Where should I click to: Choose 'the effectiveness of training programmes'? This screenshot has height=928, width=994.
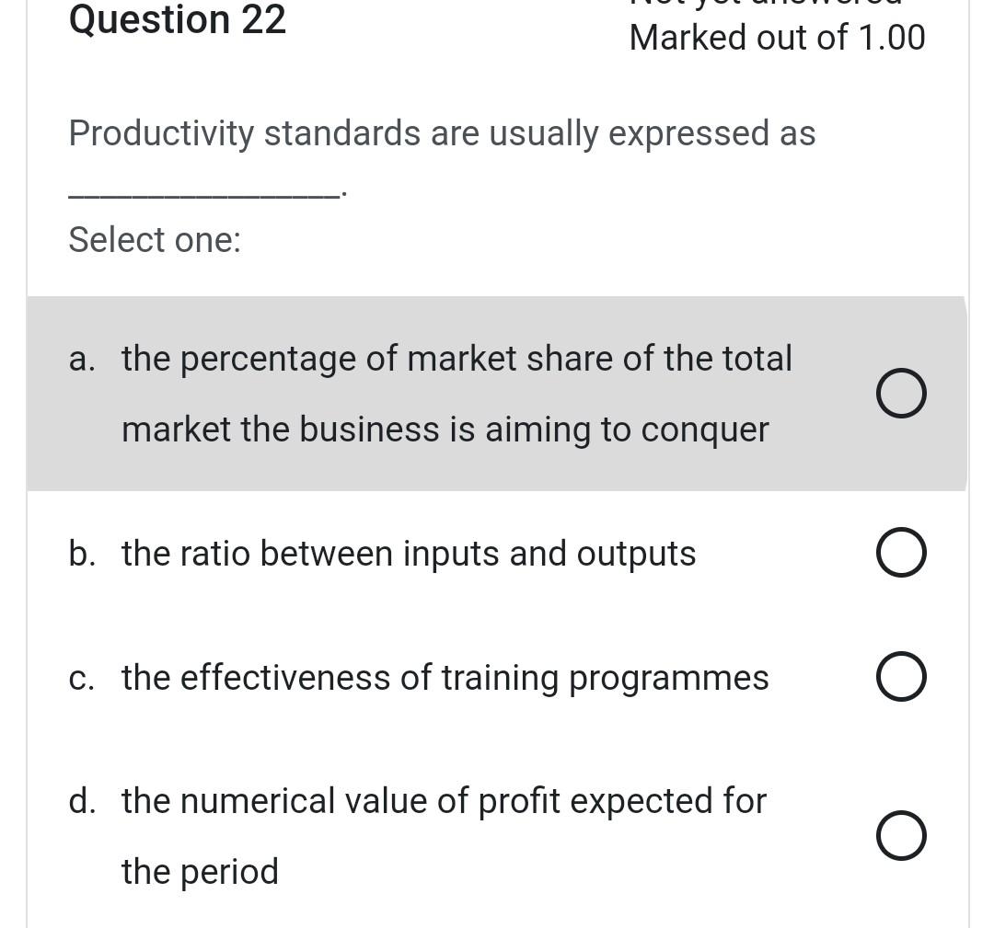445,677
